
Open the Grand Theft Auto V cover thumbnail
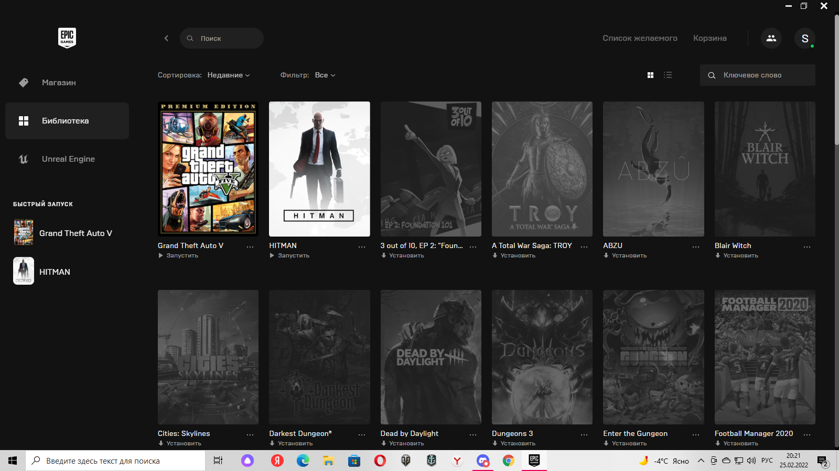point(208,169)
